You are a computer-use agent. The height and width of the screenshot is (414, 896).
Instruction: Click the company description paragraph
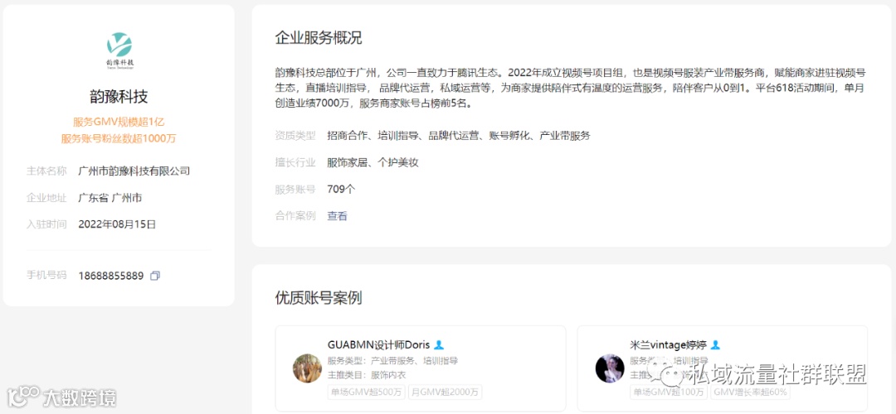(x=570, y=89)
